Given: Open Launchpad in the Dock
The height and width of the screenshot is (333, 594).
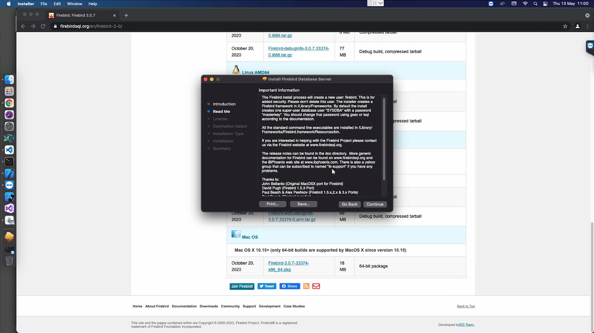Looking at the screenshot, I should (9, 91).
